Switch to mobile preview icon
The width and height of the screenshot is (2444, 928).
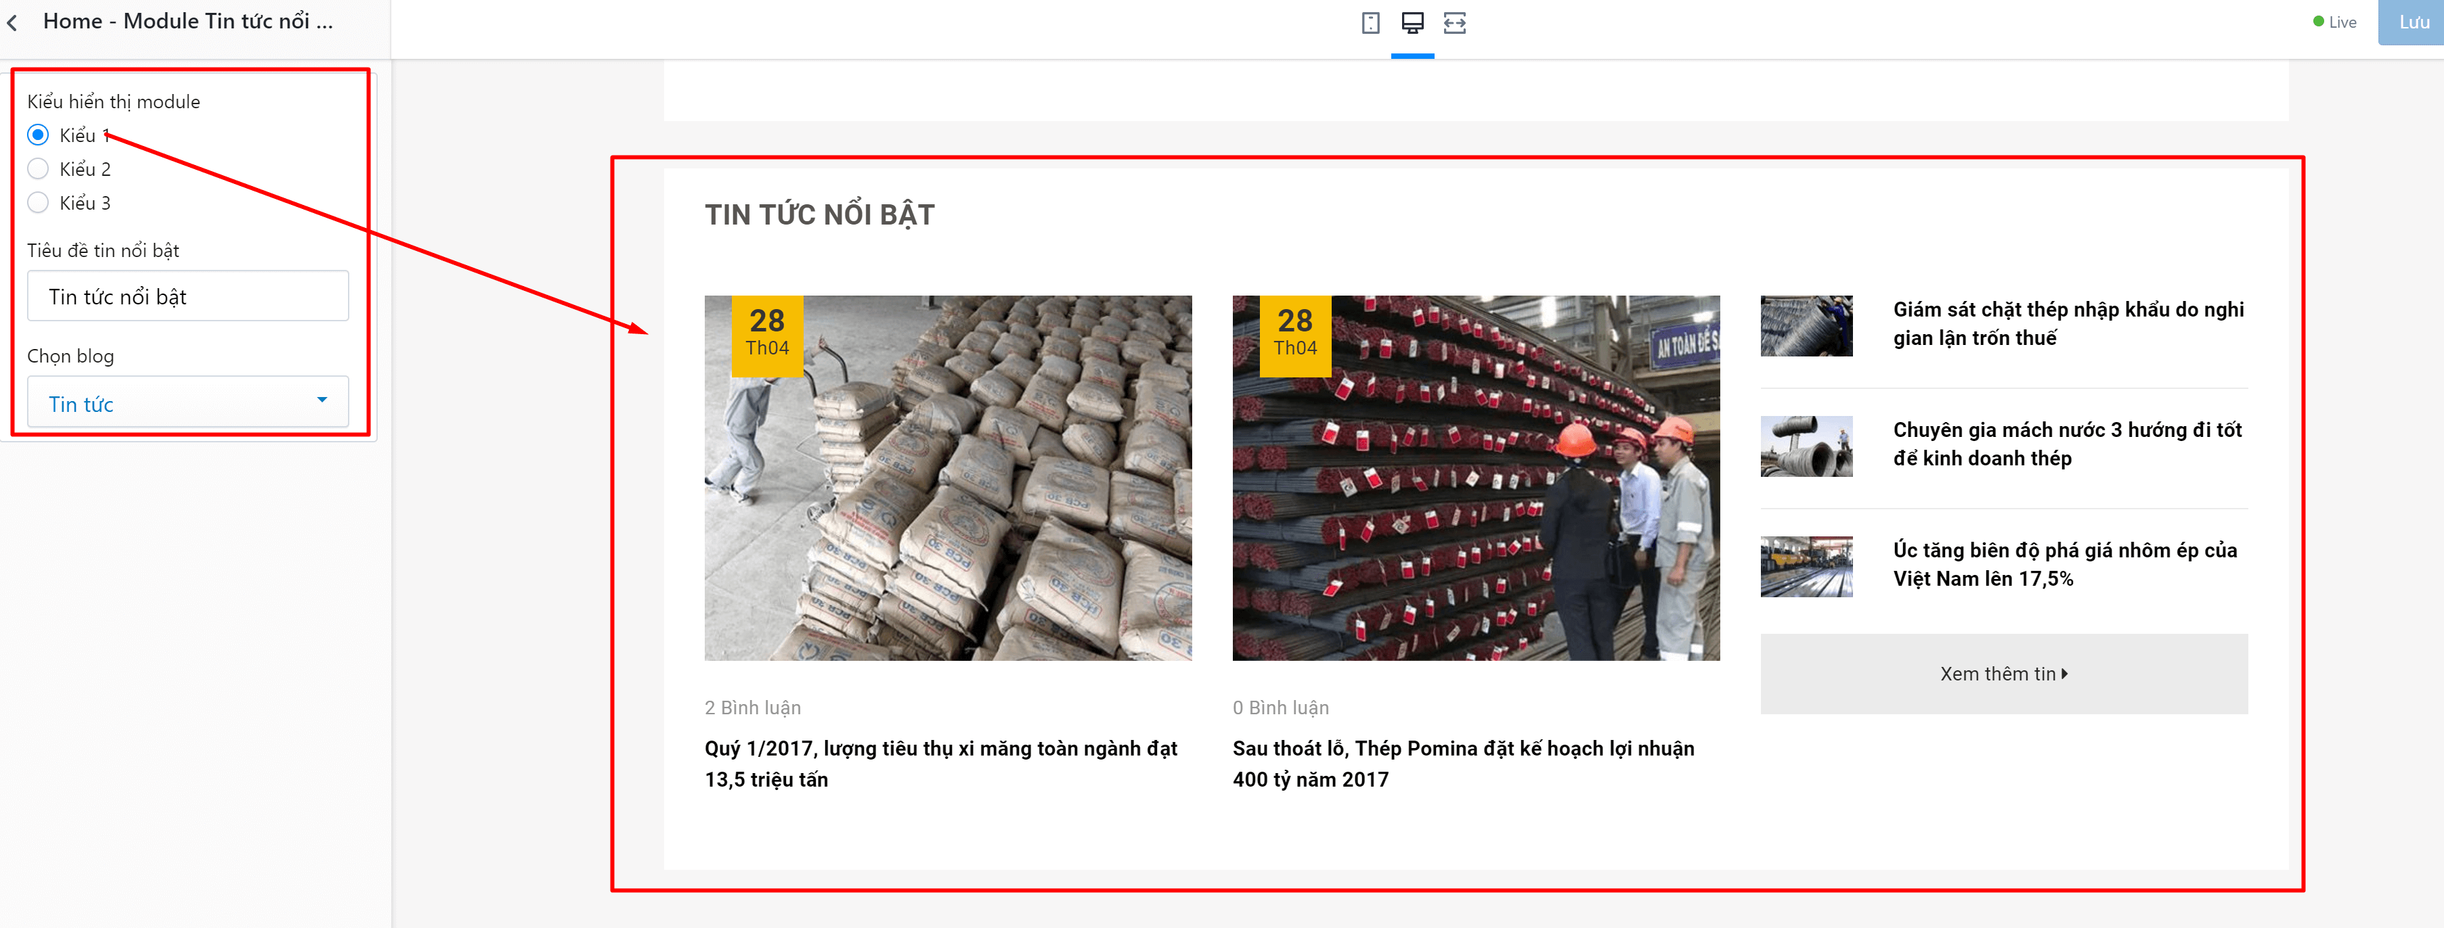point(1370,23)
